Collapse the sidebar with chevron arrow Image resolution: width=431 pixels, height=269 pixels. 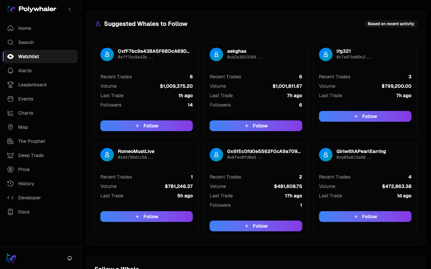[x=70, y=9]
